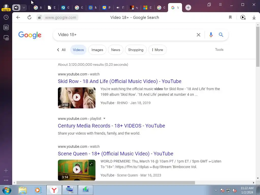The image size is (260, 195).
Task: Click the muted volume tray icon
Action: 234,190
